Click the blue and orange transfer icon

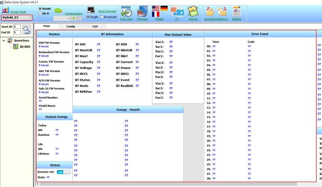177,12
